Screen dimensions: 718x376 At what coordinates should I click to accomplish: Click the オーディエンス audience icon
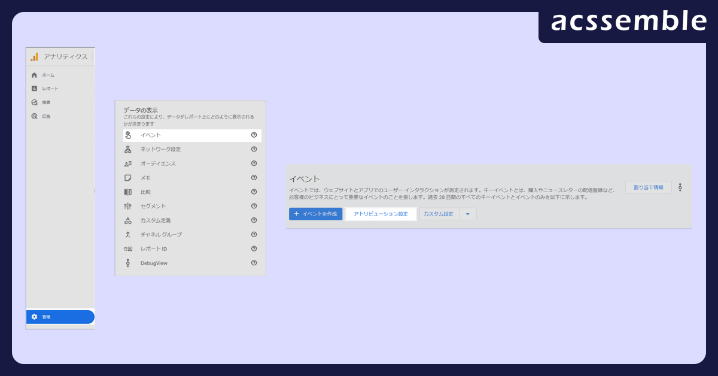(127, 163)
